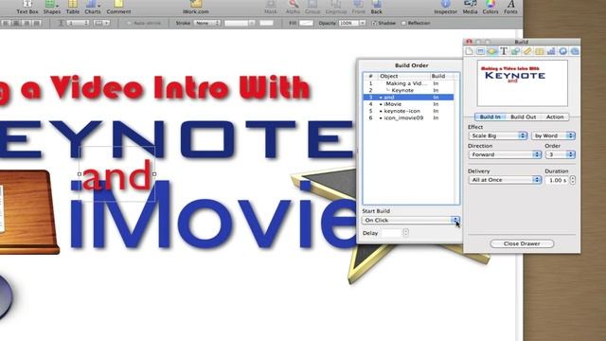This screenshot has height=341, width=606.
Task: Click the Delay input field
Action: (x=391, y=233)
